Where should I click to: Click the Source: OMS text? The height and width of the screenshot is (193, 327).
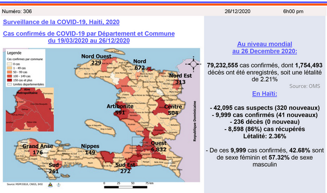[x=305, y=86]
